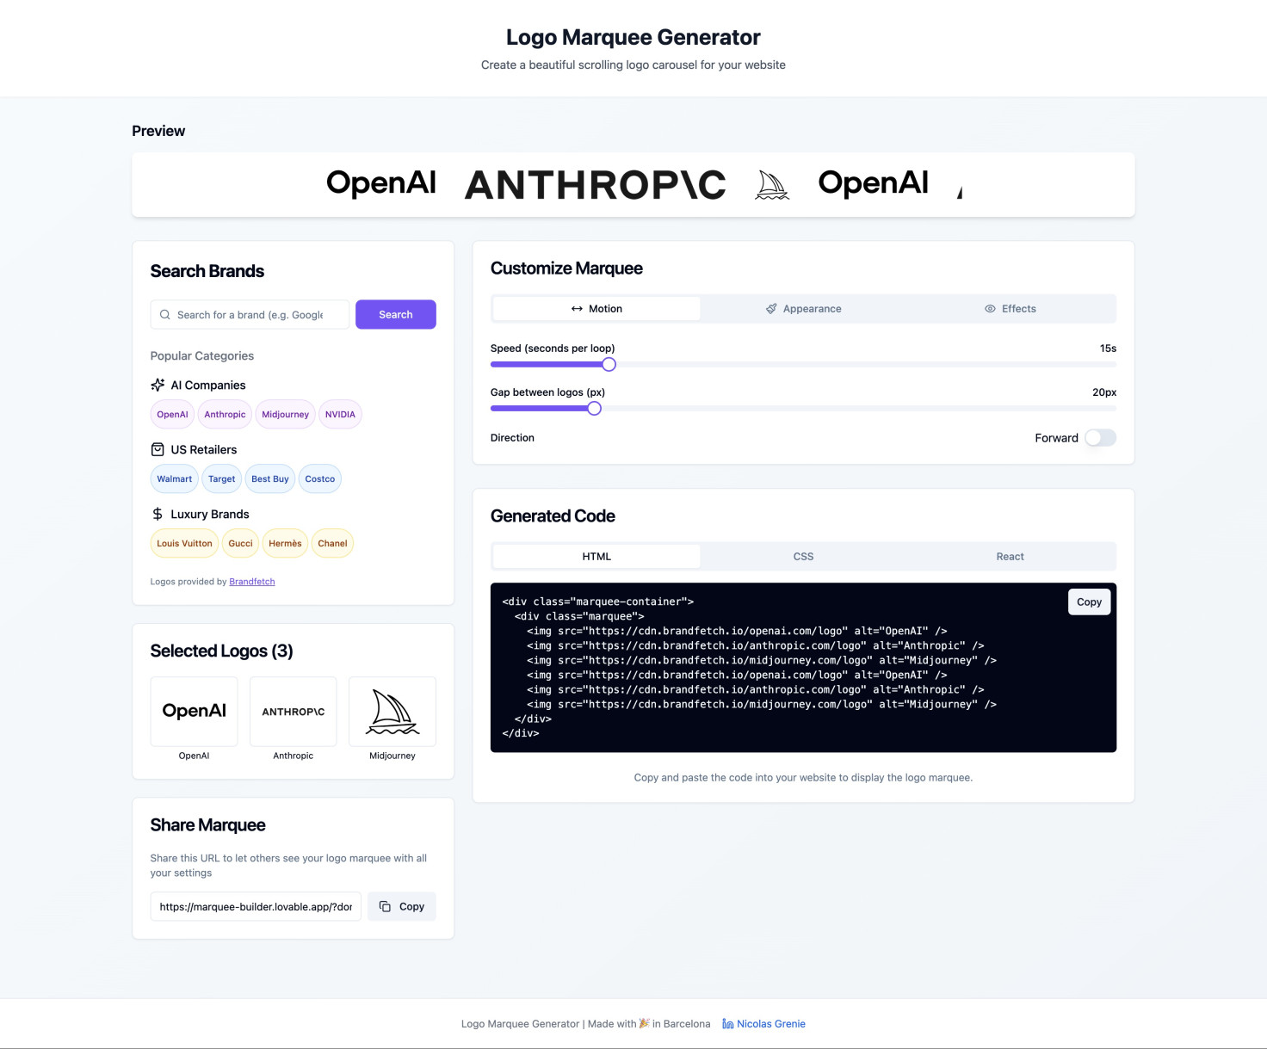Viewport: 1267px width, 1049px height.
Task: Click the Speed slider handle
Action: (x=609, y=365)
